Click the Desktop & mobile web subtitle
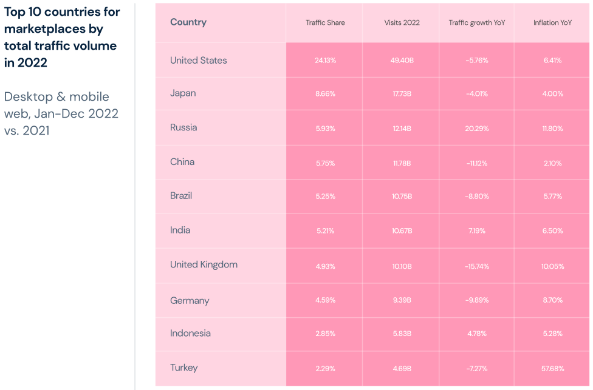 tap(61, 113)
